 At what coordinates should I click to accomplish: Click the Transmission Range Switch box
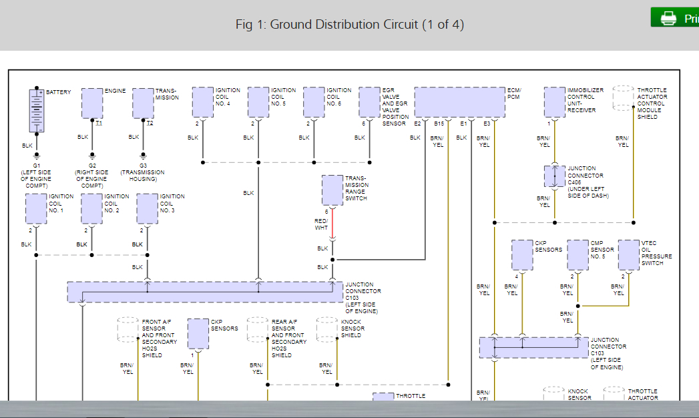[x=332, y=190]
